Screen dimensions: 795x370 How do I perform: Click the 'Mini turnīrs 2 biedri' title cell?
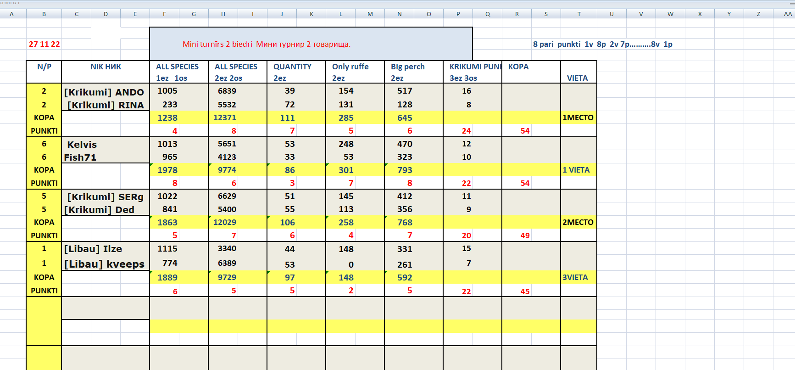click(x=311, y=44)
